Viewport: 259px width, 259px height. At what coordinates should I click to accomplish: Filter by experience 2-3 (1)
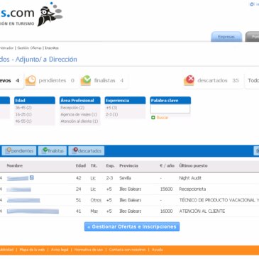pyautogui.click(x=112, y=114)
